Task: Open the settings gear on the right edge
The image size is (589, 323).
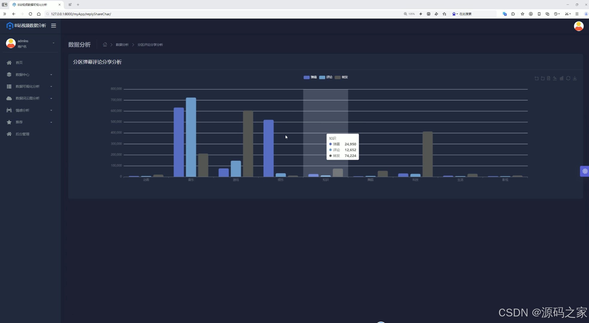Action: pos(585,171)
